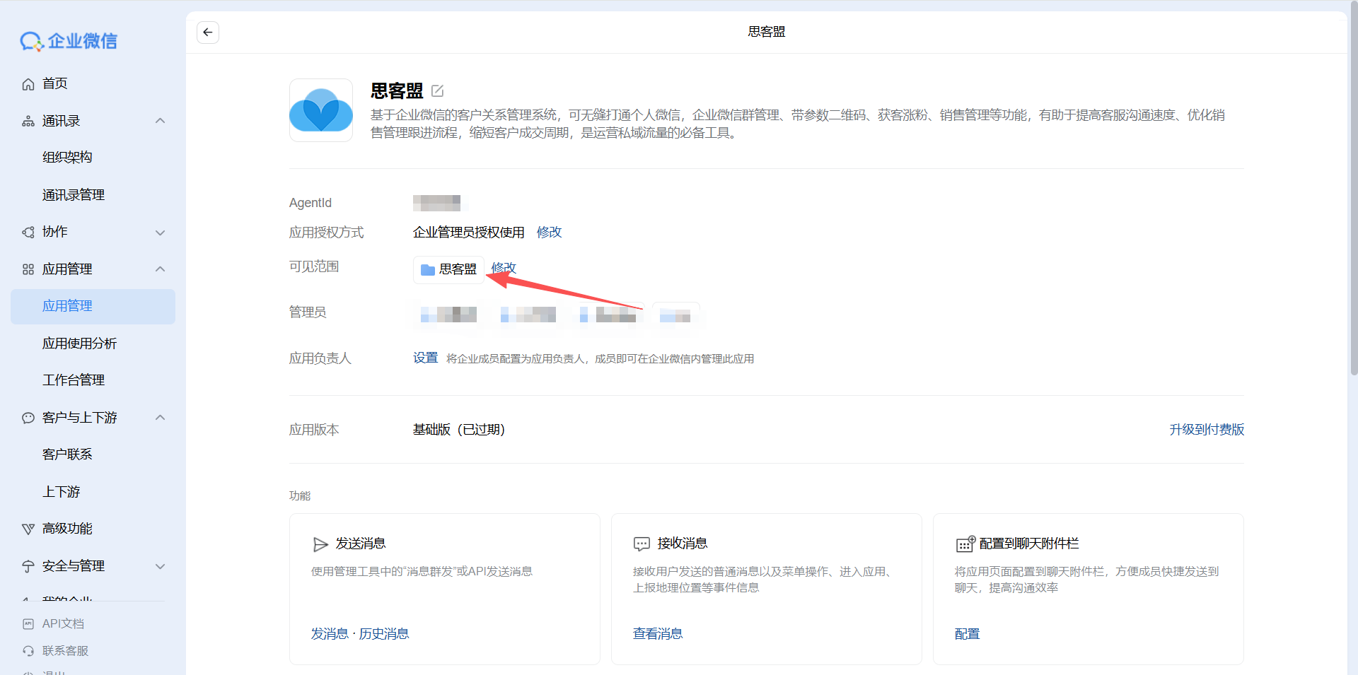Click the grid icon on 配置到聊天附件栏 card
Viewport: 1358px width, 675px height.
pos(965,544)
